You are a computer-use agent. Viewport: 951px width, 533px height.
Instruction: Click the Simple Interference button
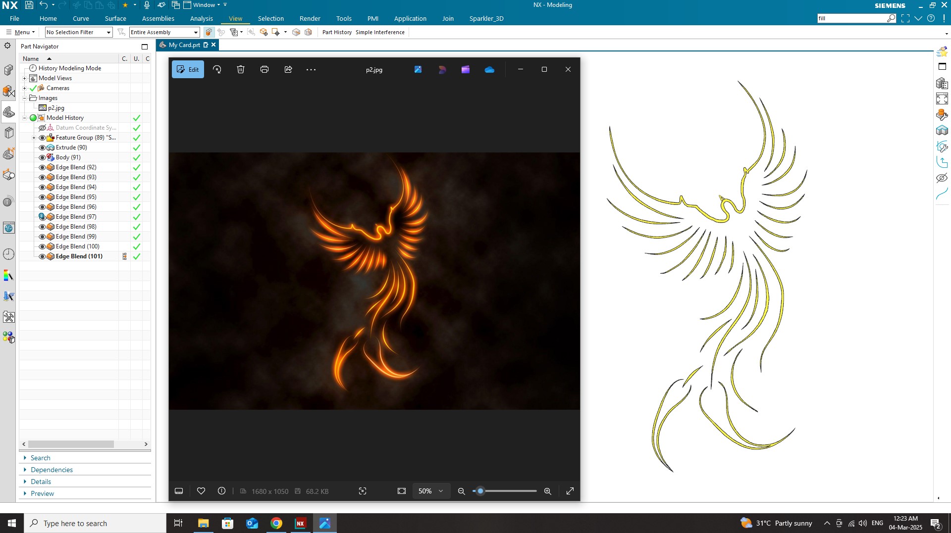380,32
